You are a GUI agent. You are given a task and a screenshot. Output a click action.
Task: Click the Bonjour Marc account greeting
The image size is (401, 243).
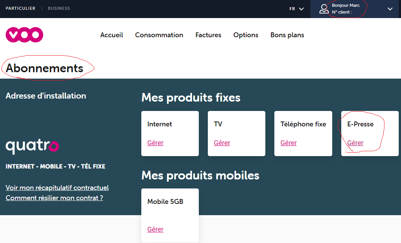point(346,6)
